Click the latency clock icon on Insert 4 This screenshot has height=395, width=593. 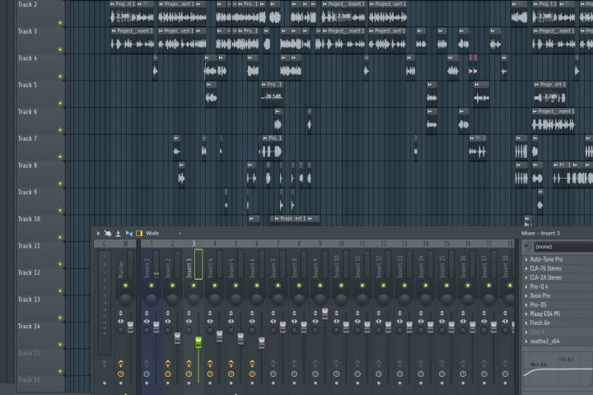click(210, 374)
